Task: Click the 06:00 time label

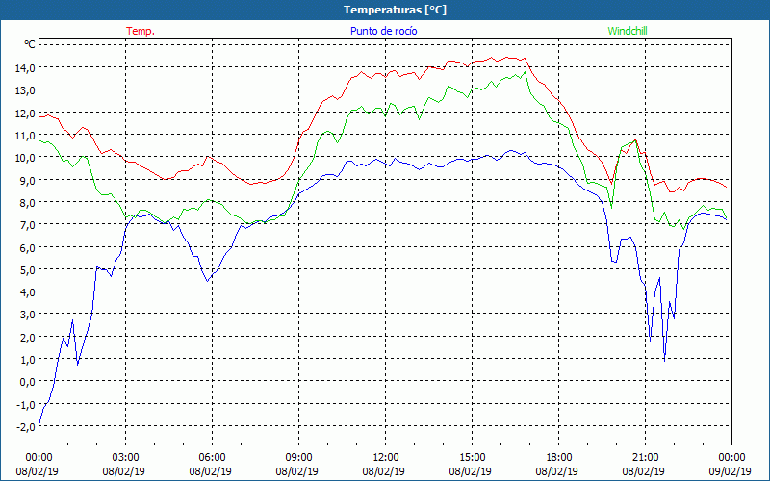Action: [212, 458]
